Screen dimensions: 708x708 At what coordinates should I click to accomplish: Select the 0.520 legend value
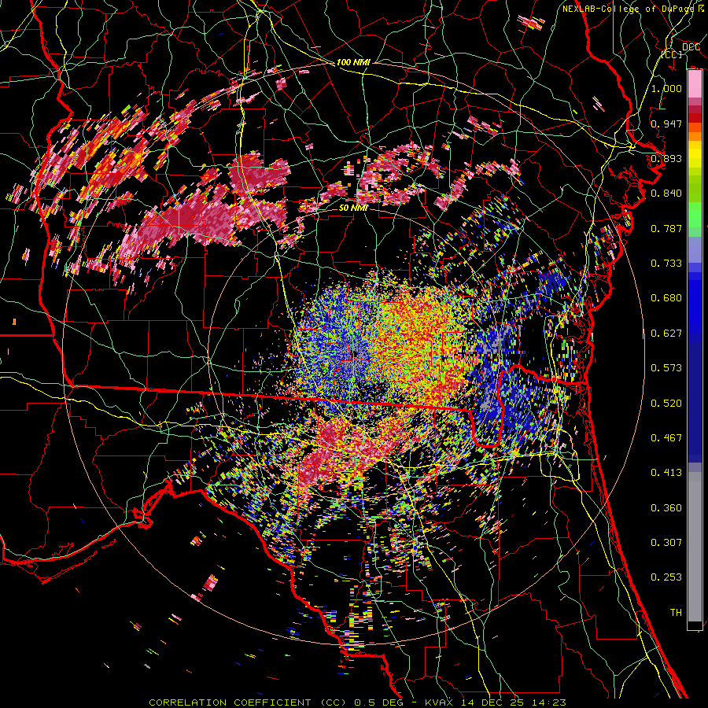666,404
